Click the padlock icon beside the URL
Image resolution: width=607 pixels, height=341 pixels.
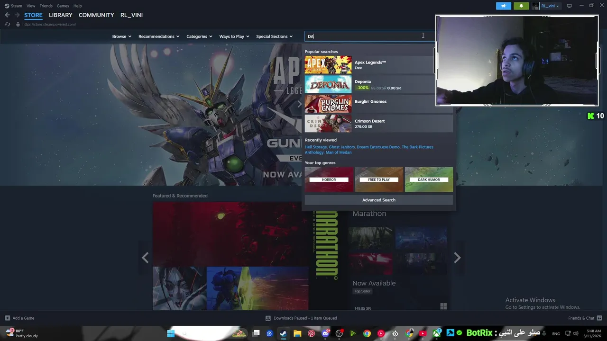18,24
